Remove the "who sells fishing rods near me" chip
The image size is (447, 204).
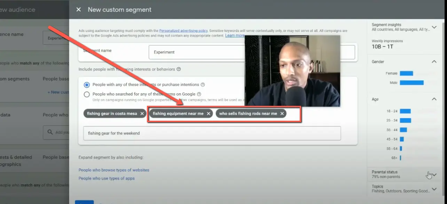[x=282, y=113]
